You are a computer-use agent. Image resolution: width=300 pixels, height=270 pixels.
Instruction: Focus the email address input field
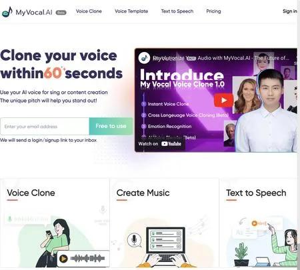[x=45, y=127]
